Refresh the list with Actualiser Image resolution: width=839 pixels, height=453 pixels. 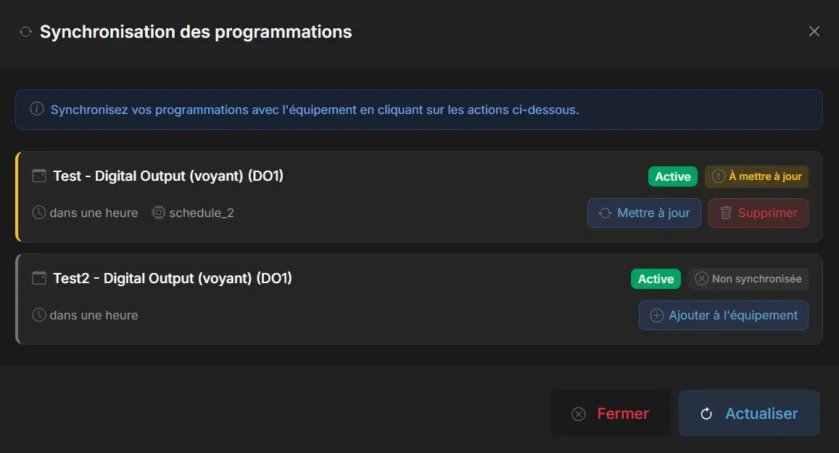(x=749, y=413)
